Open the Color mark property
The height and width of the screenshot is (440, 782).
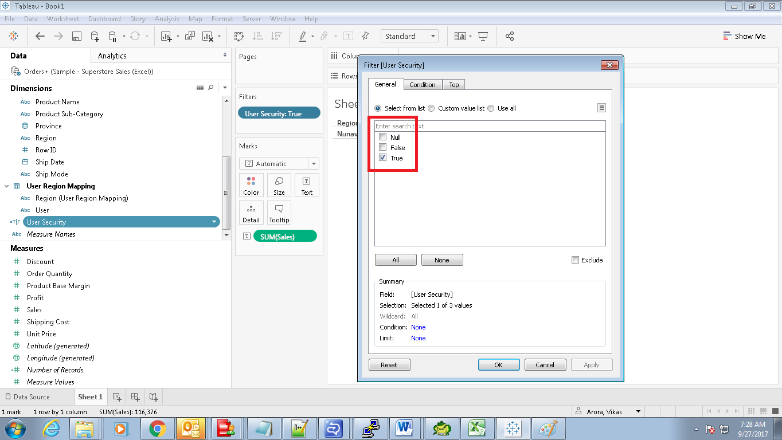click(x=251, y=184)
